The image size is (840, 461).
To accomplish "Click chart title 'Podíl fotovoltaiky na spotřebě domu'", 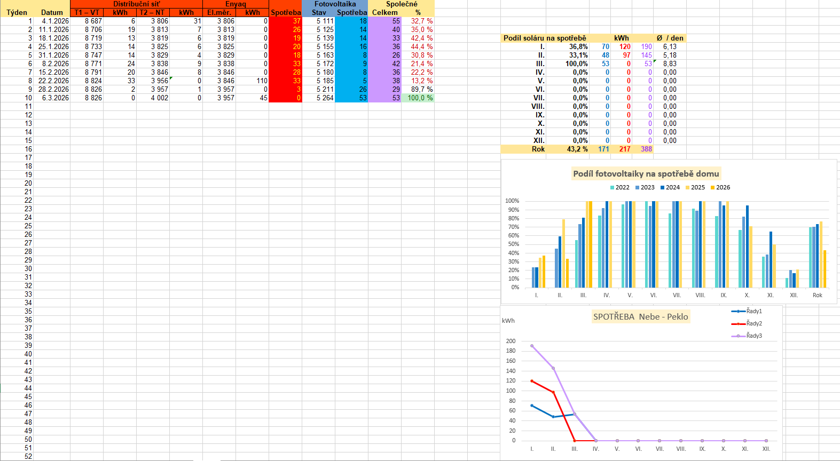I will click(646, 173).
